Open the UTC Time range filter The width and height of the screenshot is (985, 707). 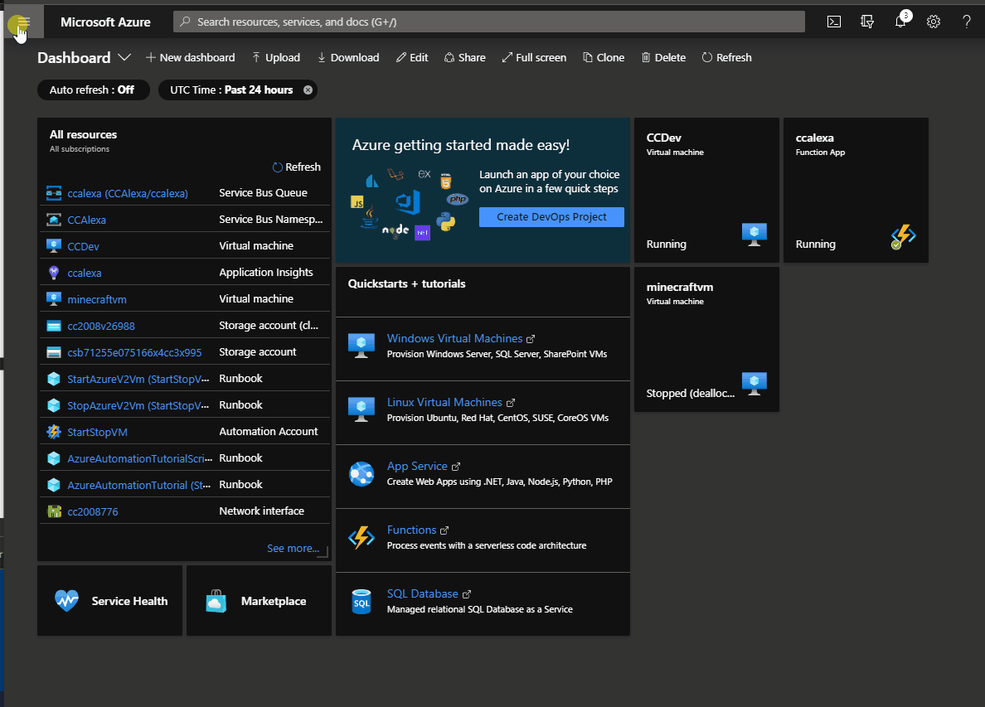[x=231, y=90]
